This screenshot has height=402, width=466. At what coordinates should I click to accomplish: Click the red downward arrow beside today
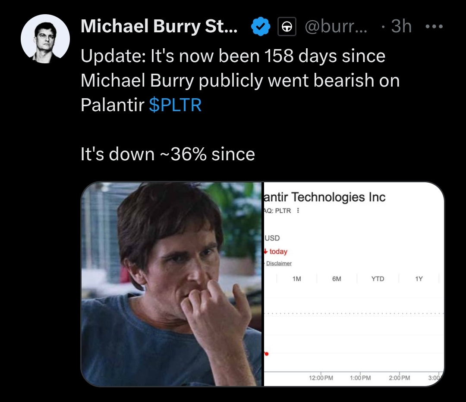coord(267,251)
